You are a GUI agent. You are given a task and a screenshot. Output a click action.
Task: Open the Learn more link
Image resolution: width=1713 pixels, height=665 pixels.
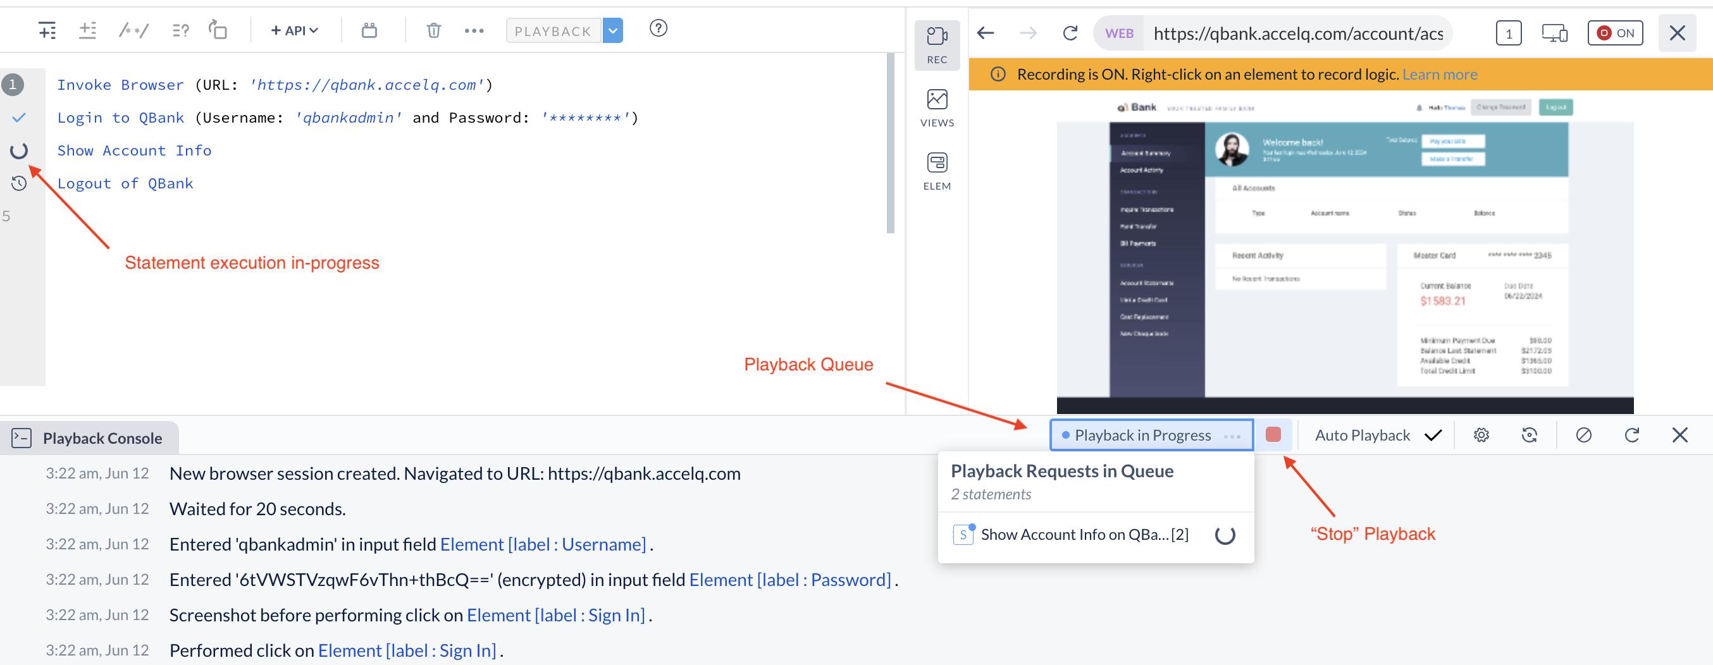point(1440,75)
